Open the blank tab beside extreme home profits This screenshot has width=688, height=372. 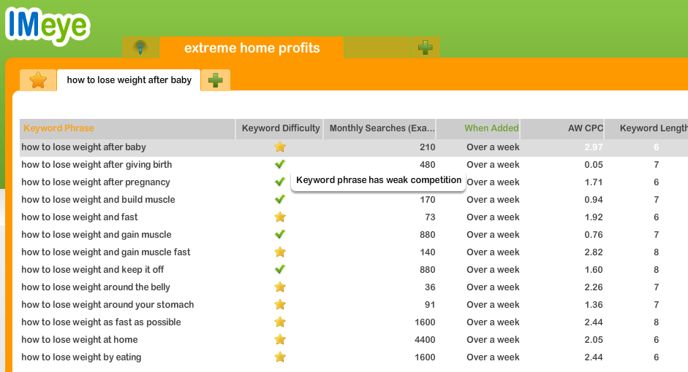pos(377,47)
